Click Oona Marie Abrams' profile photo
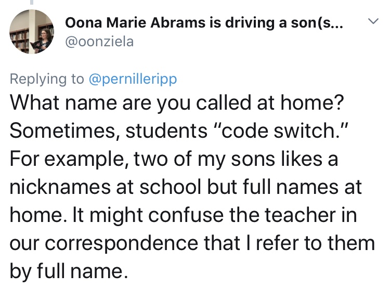390x288 pixels. [32, 32]
